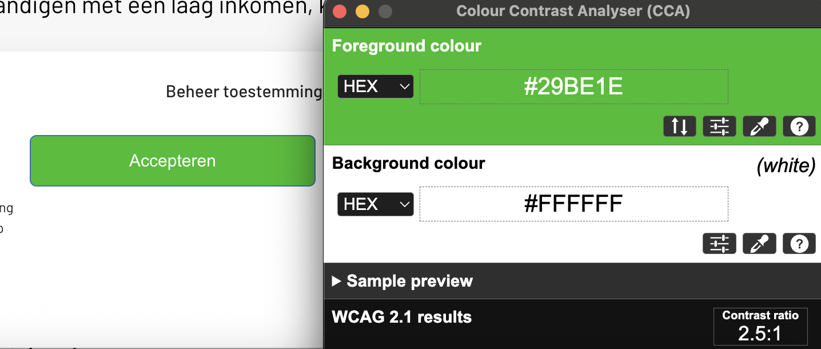Open the Beheer toestemming link
The width and height of the screenshot is (821, 349).
[x=244, y=92]
